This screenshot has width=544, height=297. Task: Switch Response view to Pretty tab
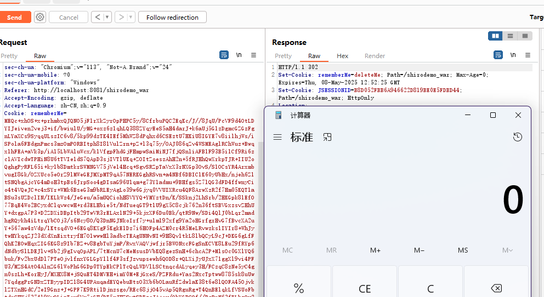click(x=283, y=56)
